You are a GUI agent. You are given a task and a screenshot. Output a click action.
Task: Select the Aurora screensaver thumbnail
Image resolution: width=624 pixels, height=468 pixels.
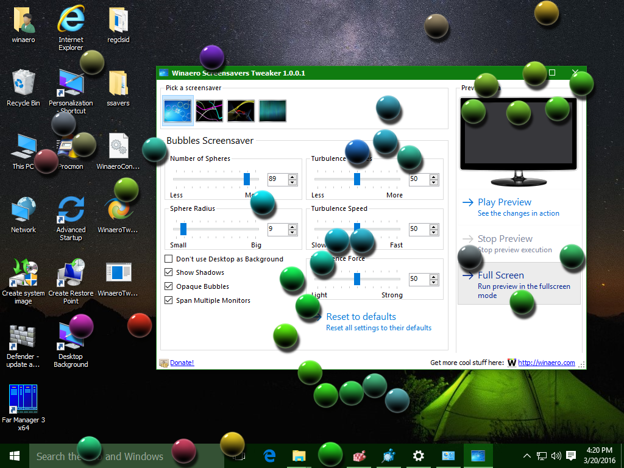click(x=272, y=111)
